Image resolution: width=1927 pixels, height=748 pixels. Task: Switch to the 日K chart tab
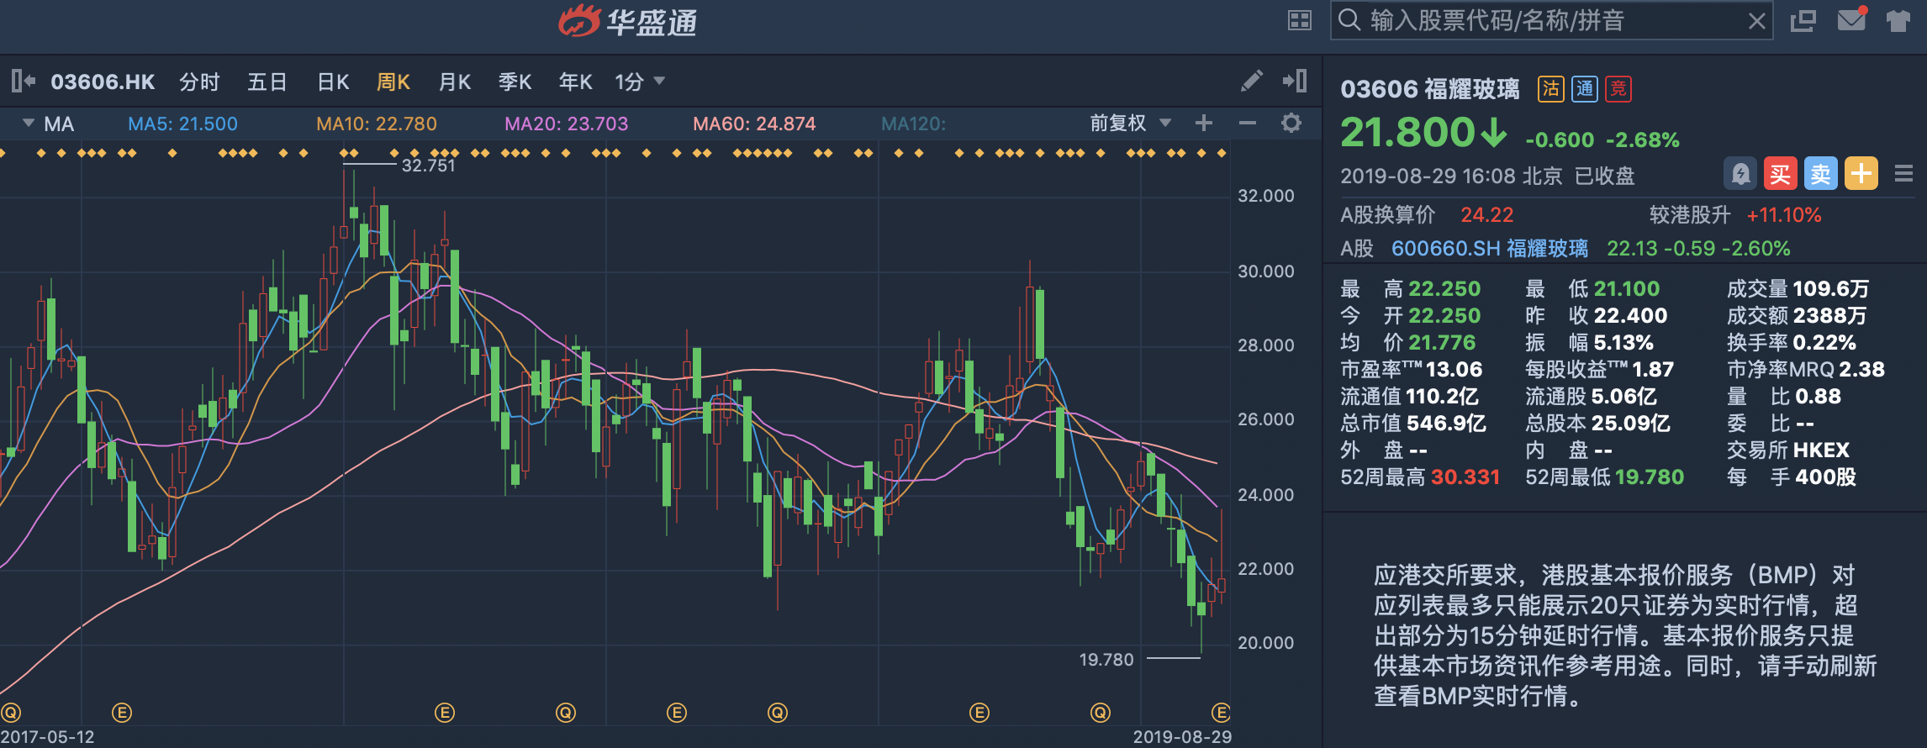(333, 82)
